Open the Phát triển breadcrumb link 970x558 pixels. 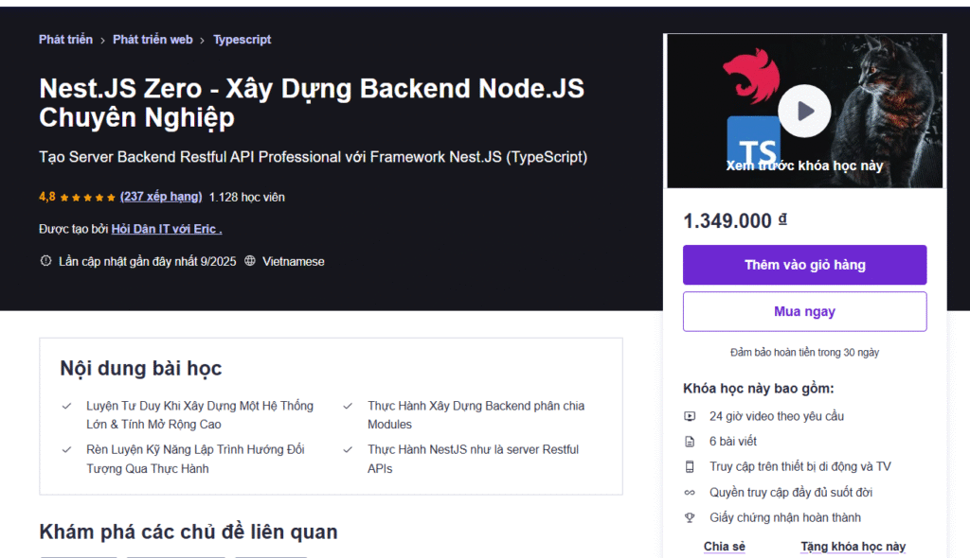65,40
